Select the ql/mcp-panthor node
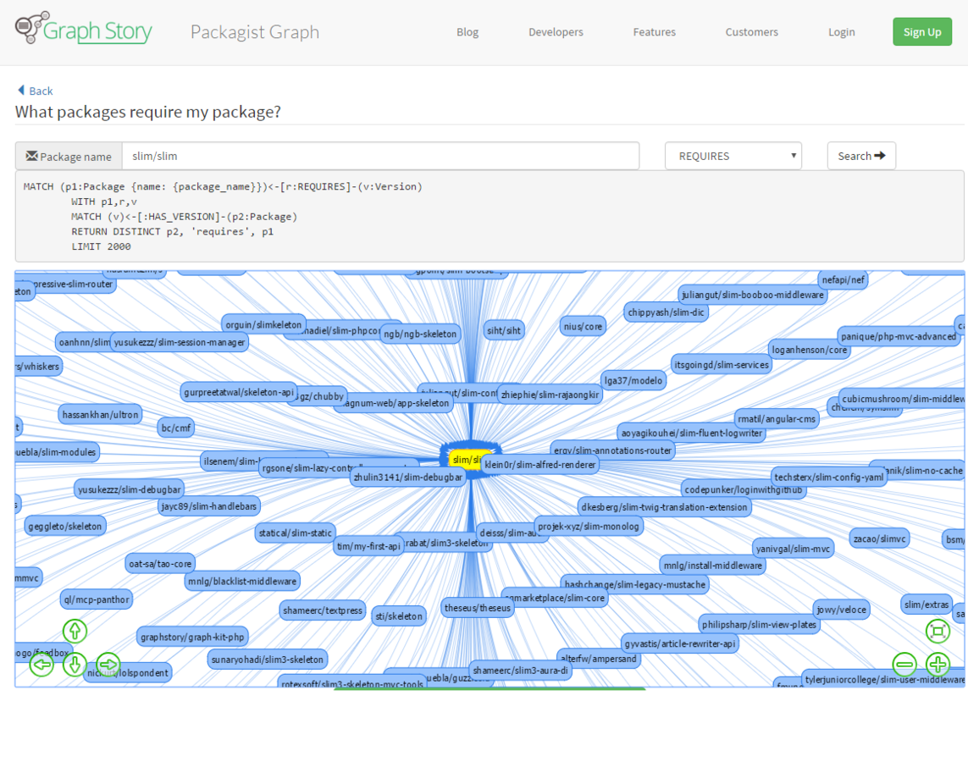Screen dimensions: 968x762 (x=97, y=599)
